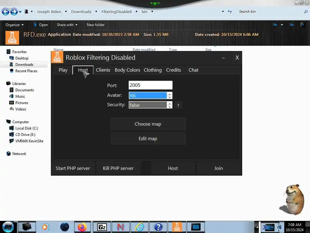Select the Host tab
Viewport: 310px width, 233px height.
tap(83, 70)
